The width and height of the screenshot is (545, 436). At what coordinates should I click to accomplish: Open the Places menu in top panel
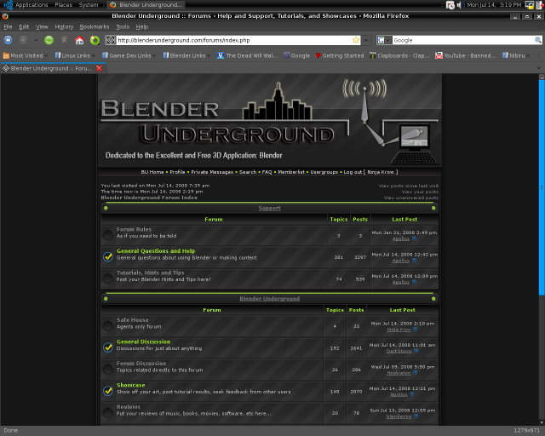click(x=63, y=5)
